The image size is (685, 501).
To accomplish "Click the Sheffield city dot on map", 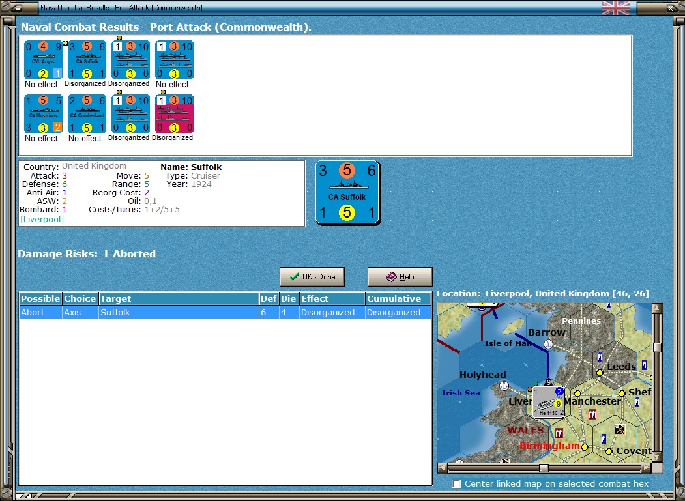I will pyautogui.click(x=622, y=394).
